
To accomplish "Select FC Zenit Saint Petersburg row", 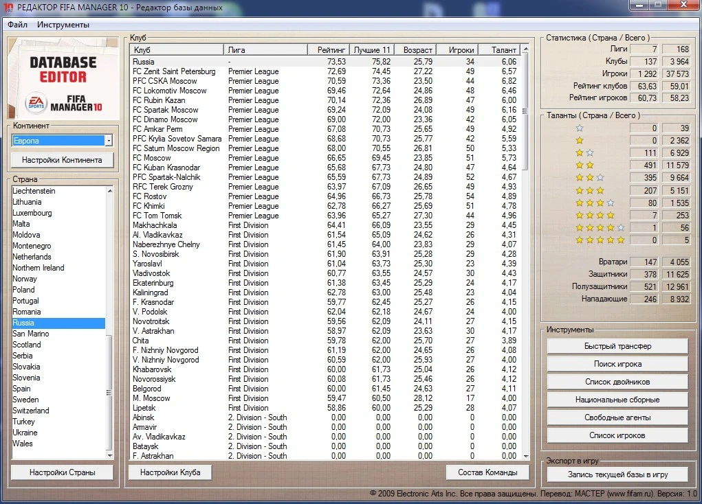I will [174, 71].
